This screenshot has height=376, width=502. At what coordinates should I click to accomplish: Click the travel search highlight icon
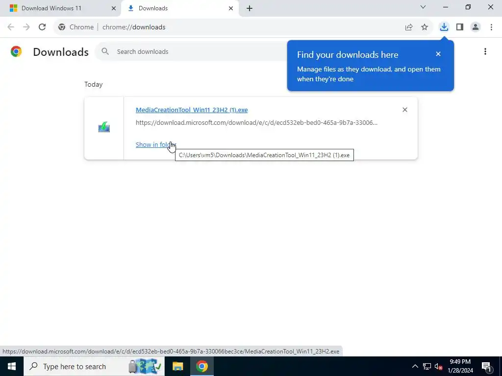[145, 366]
